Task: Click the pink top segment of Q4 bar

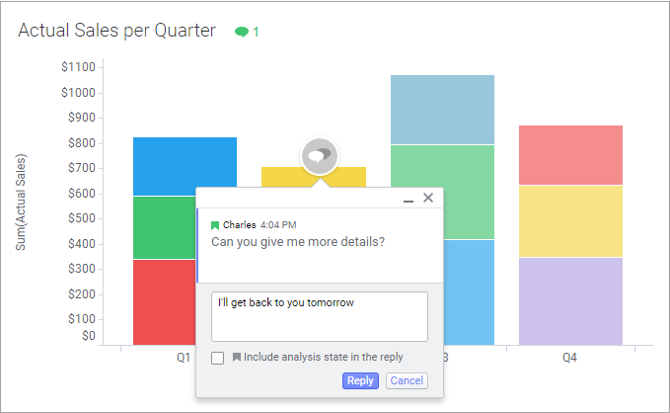Action: coord(570,154)
